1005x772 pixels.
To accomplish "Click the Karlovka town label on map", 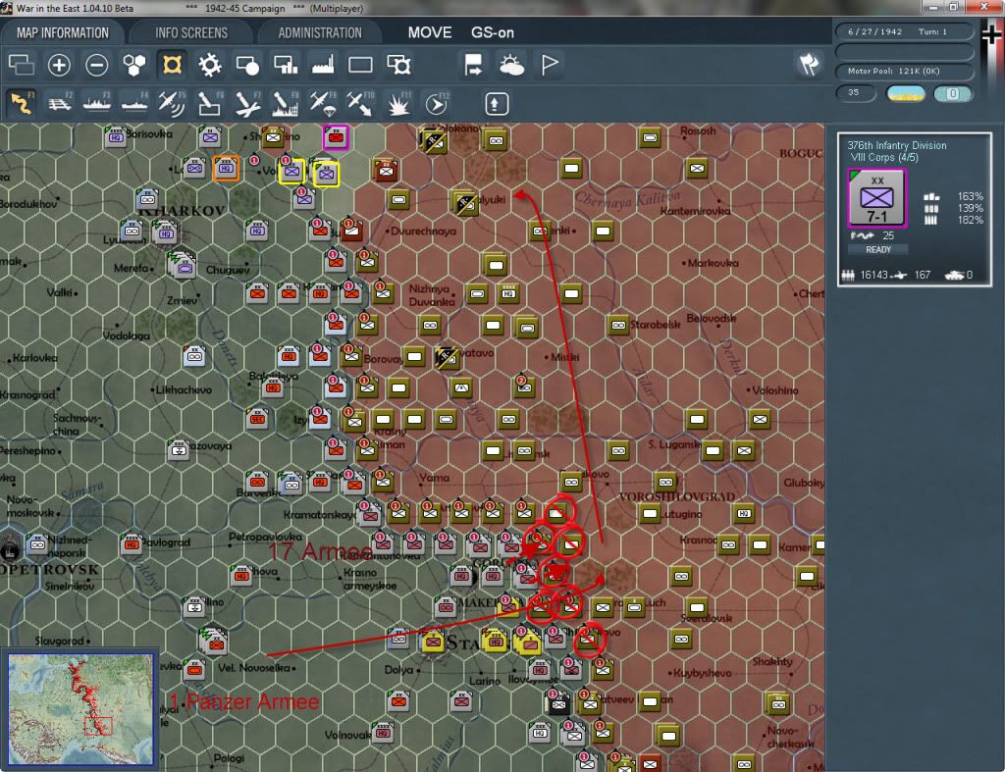I will (x=35, y=358).
